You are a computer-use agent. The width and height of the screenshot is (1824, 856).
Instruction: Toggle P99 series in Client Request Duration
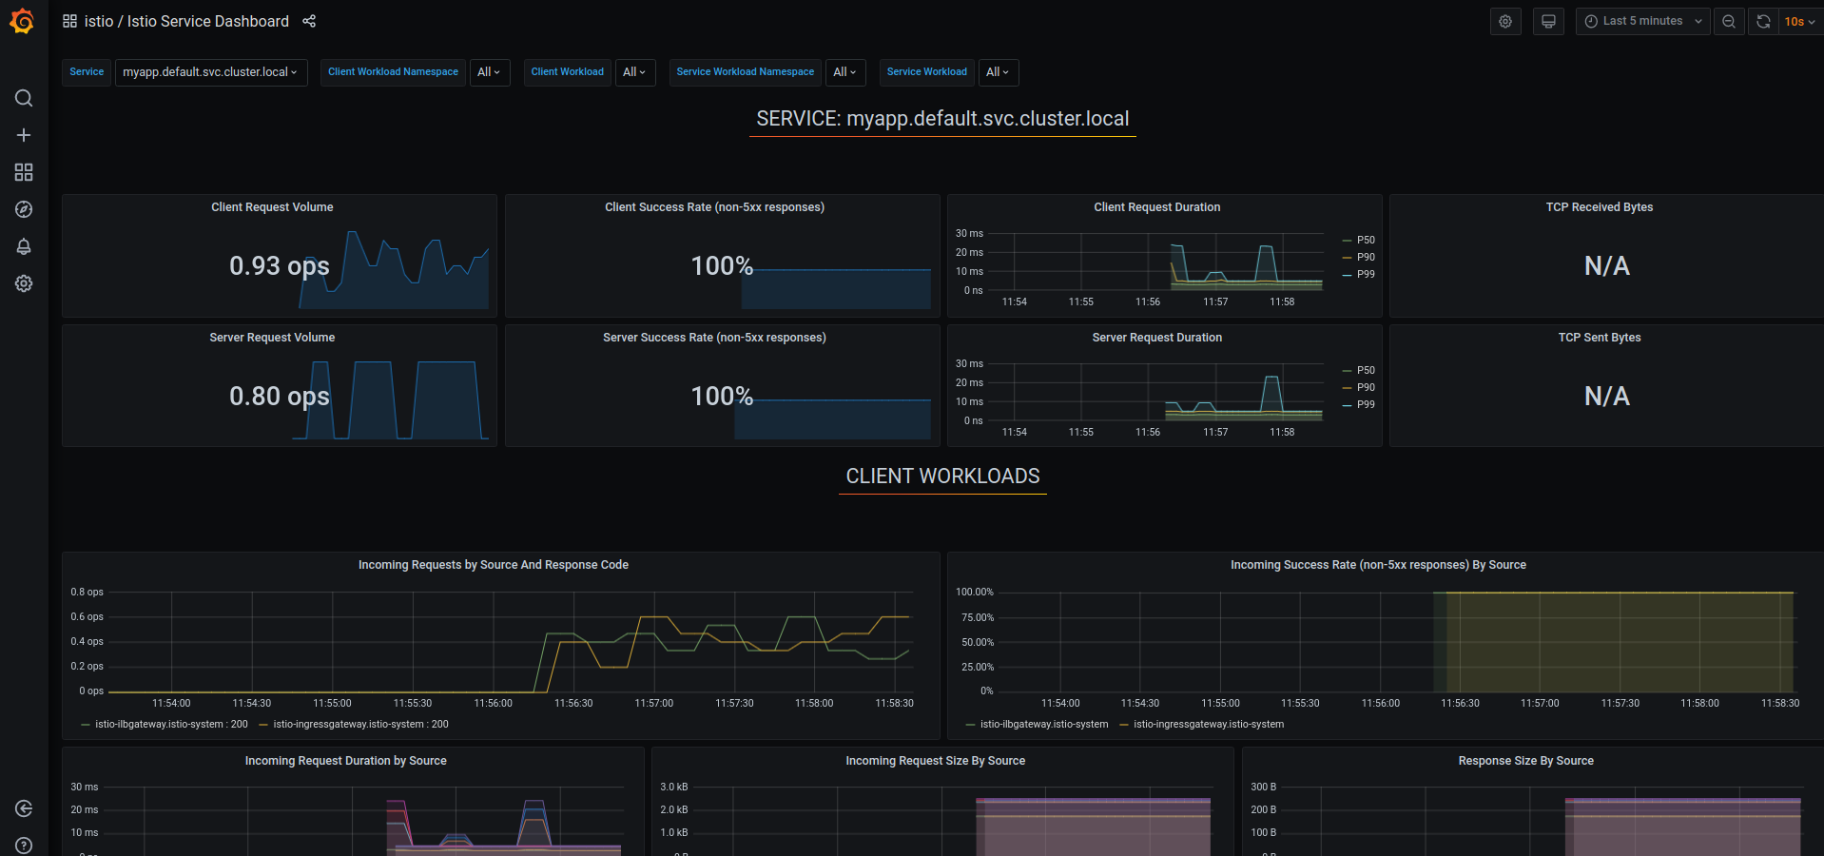click(x=1366, y=274)
